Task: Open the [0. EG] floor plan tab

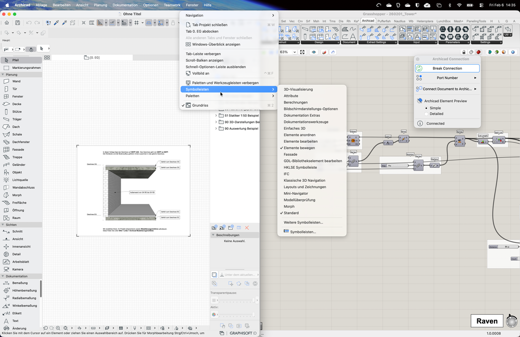Action: (x=92, y=58)
